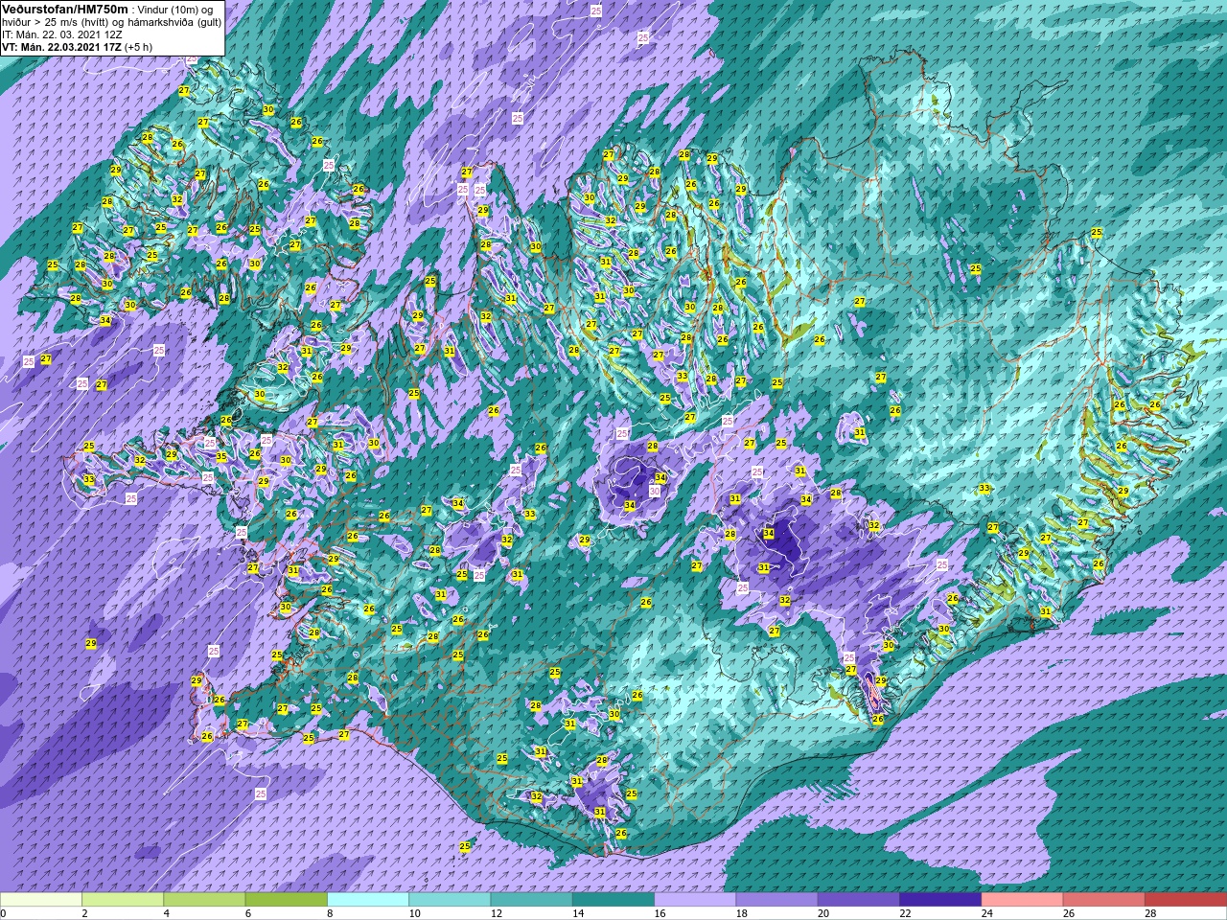Screen dimensions: 1227x920
Task: Click the pale yellow 0–2 legend swatch
Action: pyautogui.click(x=41, y=900)
